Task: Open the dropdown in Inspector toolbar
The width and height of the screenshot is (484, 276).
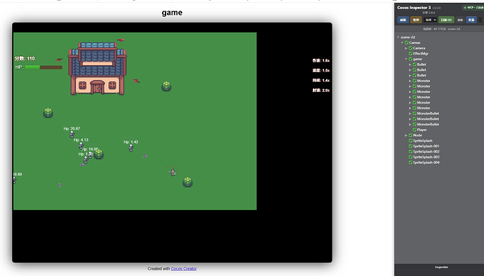Action: 430,20
